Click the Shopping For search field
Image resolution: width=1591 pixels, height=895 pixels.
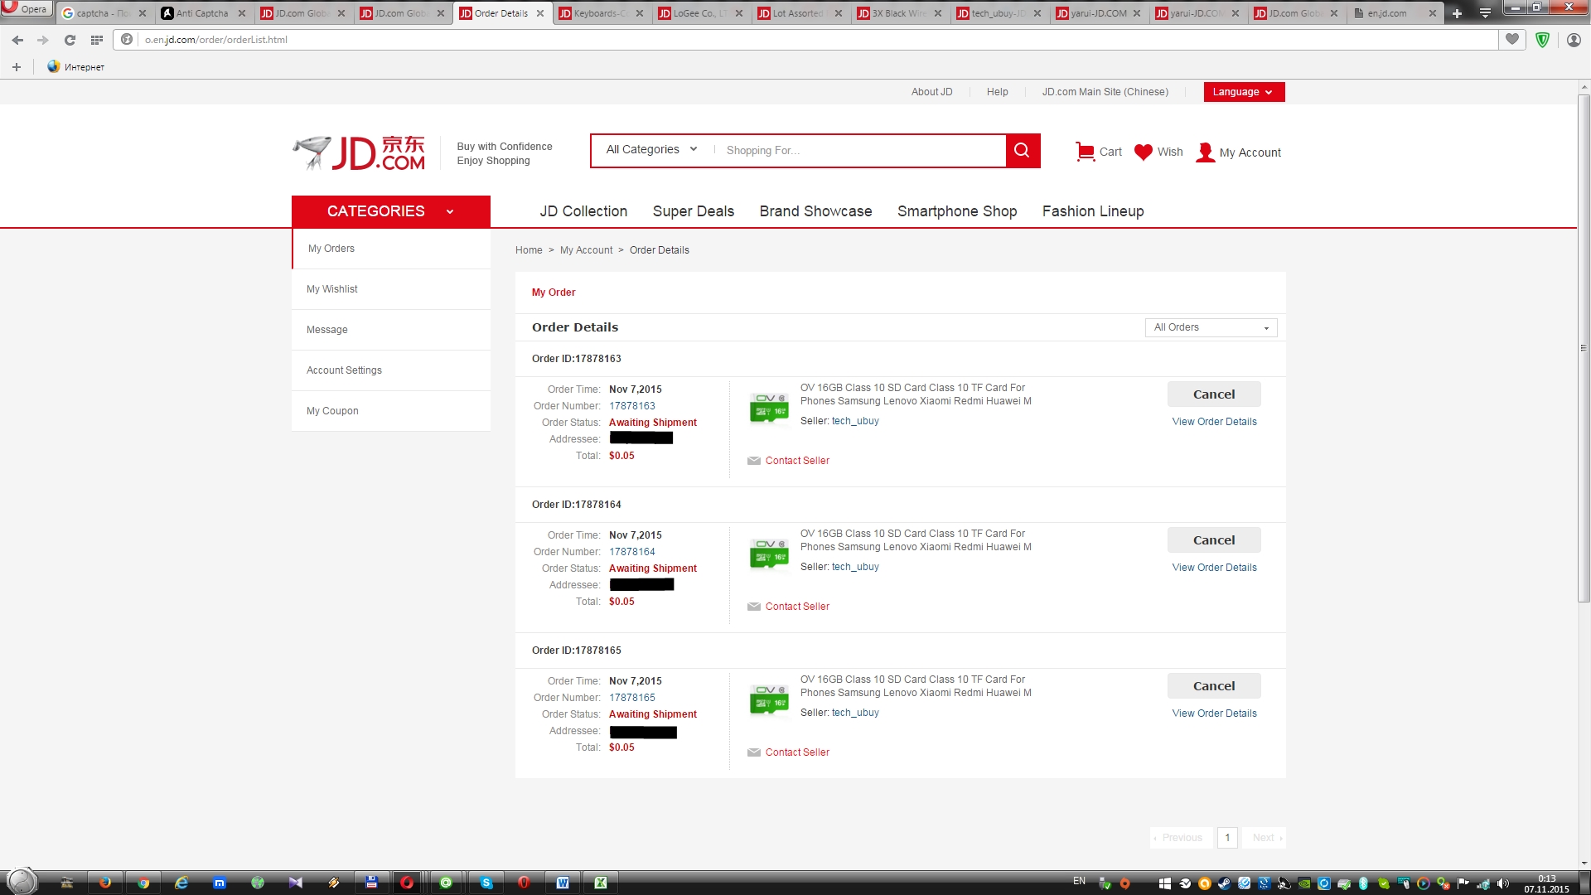(x=860, y=151)
